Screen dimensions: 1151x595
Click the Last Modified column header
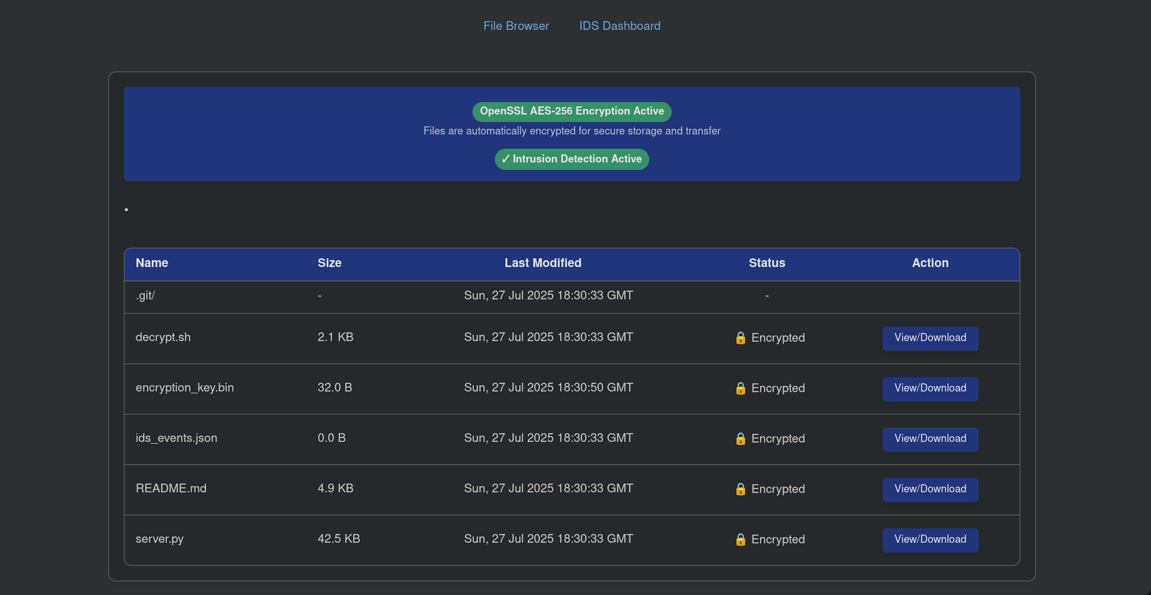[x=543, y=263]
